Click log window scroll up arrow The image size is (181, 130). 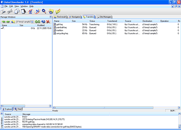coord(180,114)
